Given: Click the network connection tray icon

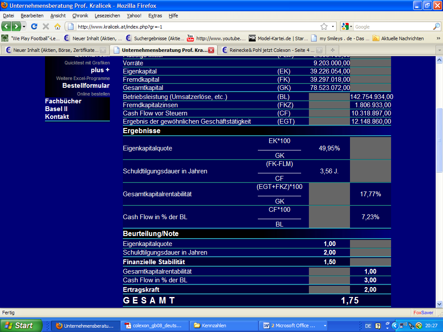Looking at the screenshot, I should [403, 326].
